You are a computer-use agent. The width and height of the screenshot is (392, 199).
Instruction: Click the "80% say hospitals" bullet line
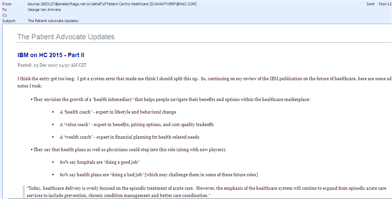coord(100,162)
